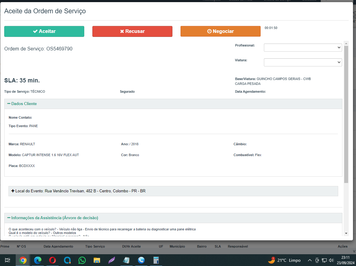Viewport: 356px width, 266px height.
Task: Open the Profissional dropdown
Action: 303,48
